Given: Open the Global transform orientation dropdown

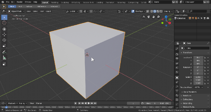Looking at the screenshot, I should [72, 11].
